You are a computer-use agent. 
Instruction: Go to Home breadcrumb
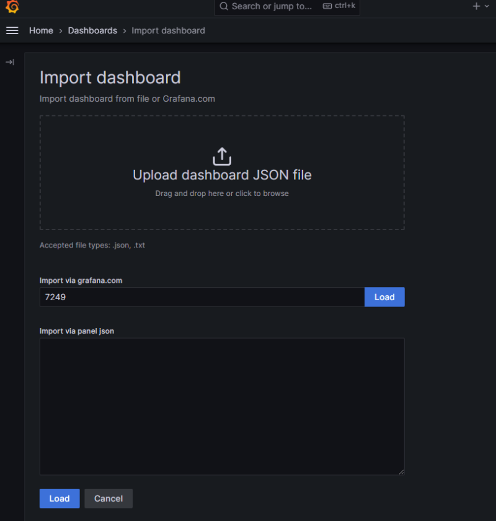click(41, 30)
